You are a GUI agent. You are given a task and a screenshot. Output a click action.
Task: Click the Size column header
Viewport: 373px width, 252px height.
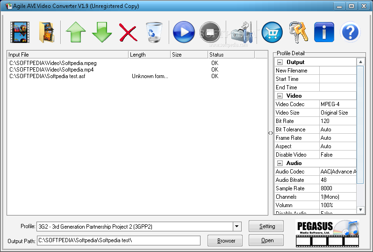pyautogui.click(x=189, y=55)
